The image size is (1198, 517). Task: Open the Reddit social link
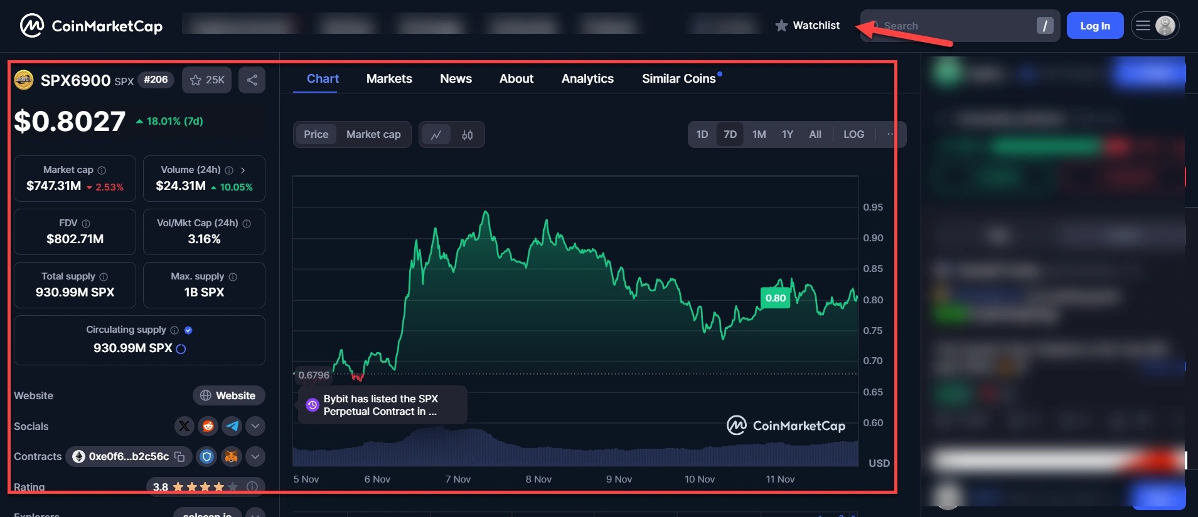pos(208,426)
